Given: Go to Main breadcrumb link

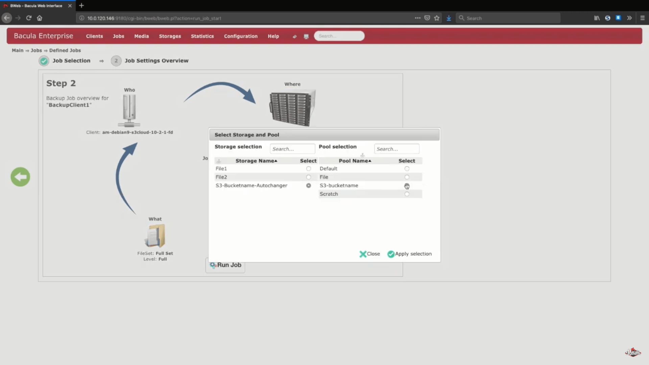Looking at the screenshot, I should point(18,50).
